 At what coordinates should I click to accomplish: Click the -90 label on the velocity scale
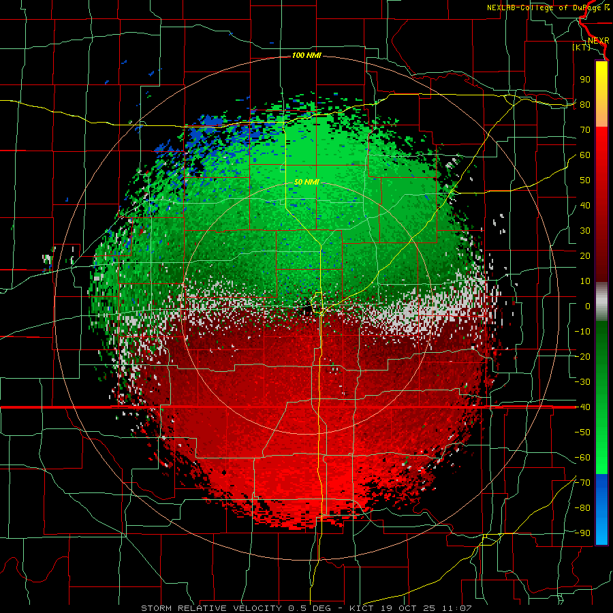click(x=582, y=533)
